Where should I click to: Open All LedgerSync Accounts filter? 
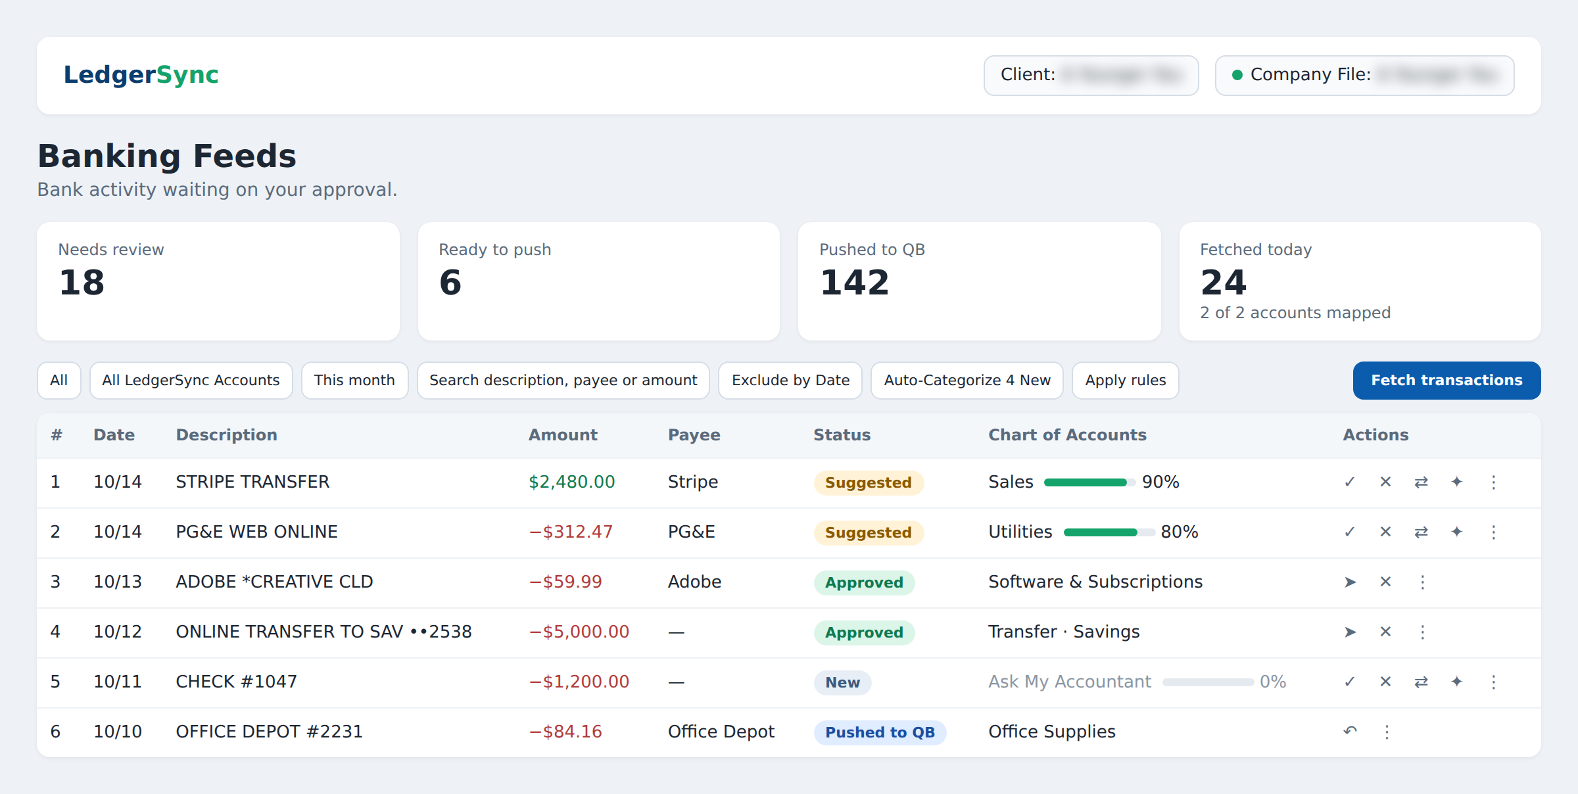click(191, 380)
